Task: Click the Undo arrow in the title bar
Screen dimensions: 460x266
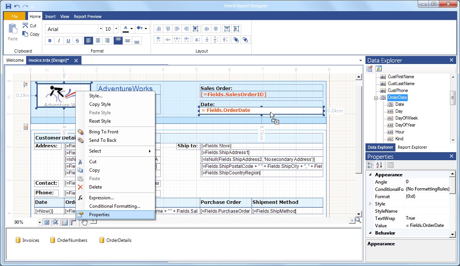Action: coord(17,6)
